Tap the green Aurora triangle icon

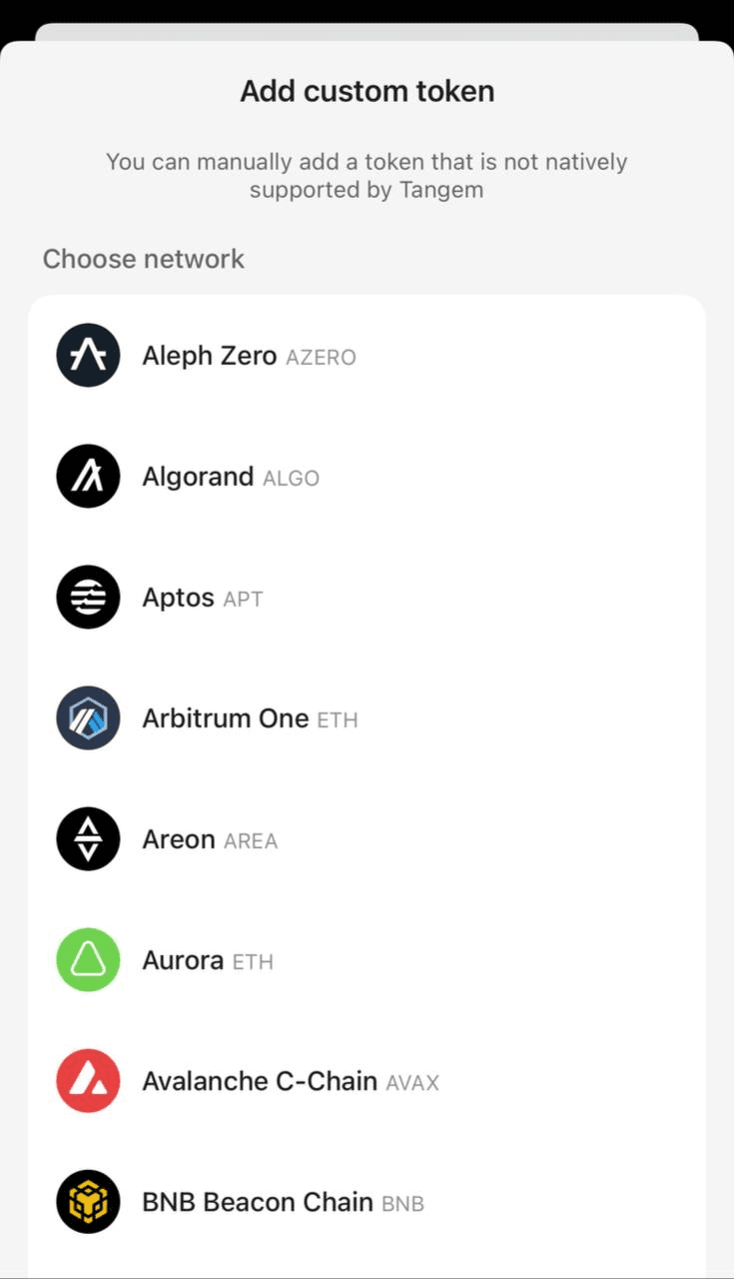coord(88,960)
